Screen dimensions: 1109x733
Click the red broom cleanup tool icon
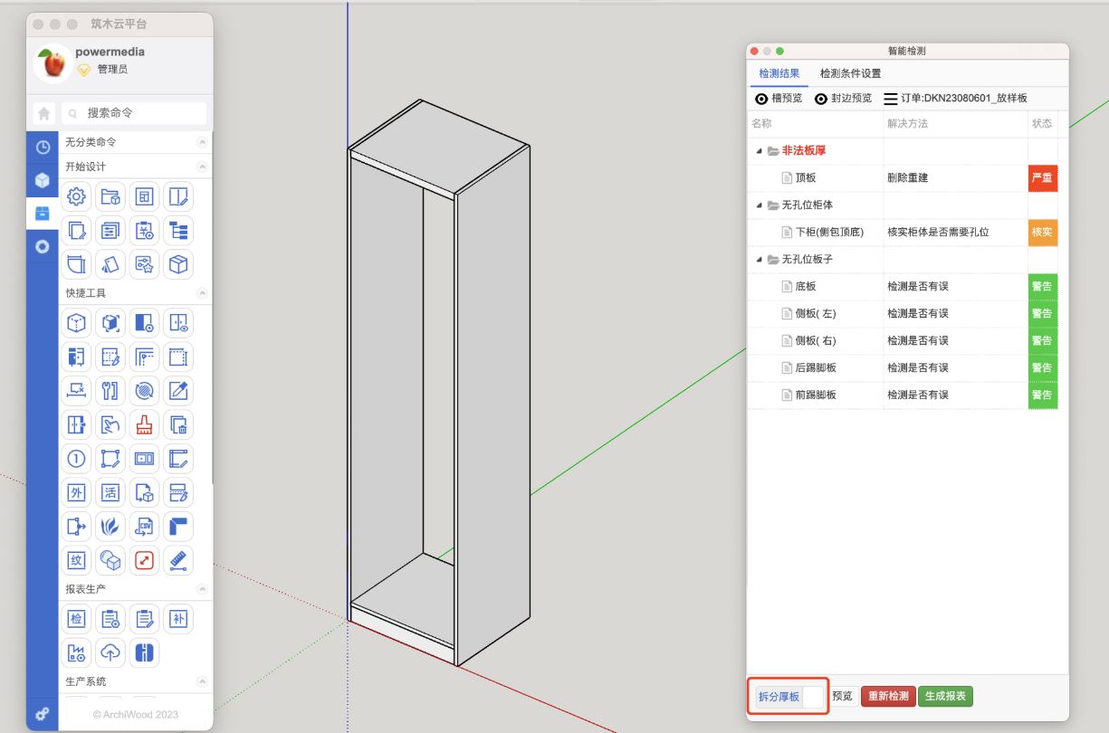[x=144, y=424]
